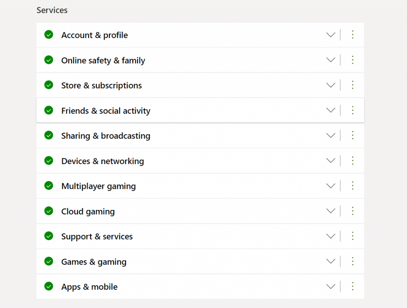Open the kebab menu for Multiplayer gaming
The height and width of the screenshot is (308, 407).
[352, 186]
